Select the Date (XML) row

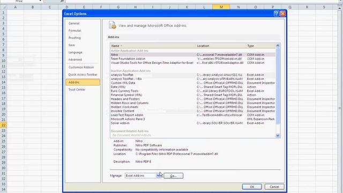193,87
